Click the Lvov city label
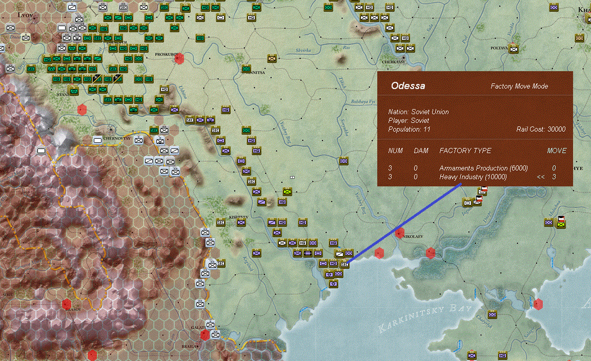Image resolution: width=591 pixels, height=361 pixels. [x=25, y=15]
